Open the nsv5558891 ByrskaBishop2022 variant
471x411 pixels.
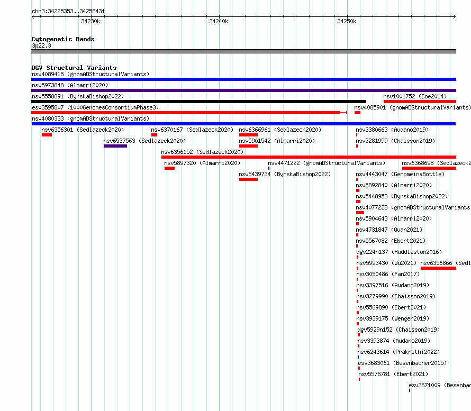tap(78, 96)
